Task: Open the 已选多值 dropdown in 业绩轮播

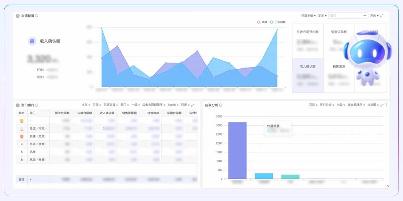Action: [x=308, y=16]
